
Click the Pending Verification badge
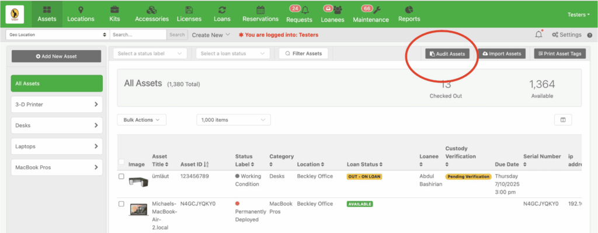(x=468, y=176)
